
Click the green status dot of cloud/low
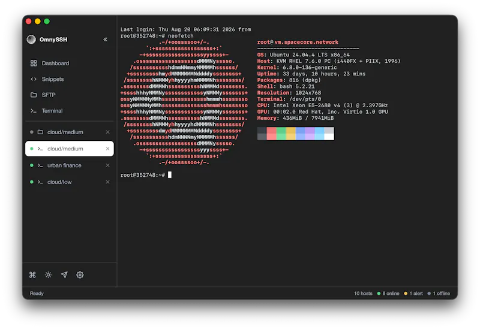(32, 182)
